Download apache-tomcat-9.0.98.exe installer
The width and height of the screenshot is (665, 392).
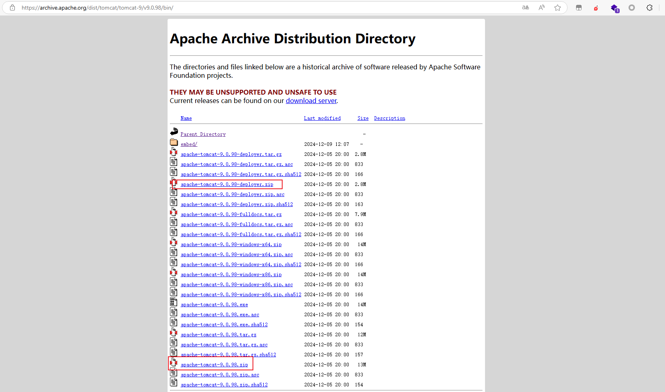[214, 305]
